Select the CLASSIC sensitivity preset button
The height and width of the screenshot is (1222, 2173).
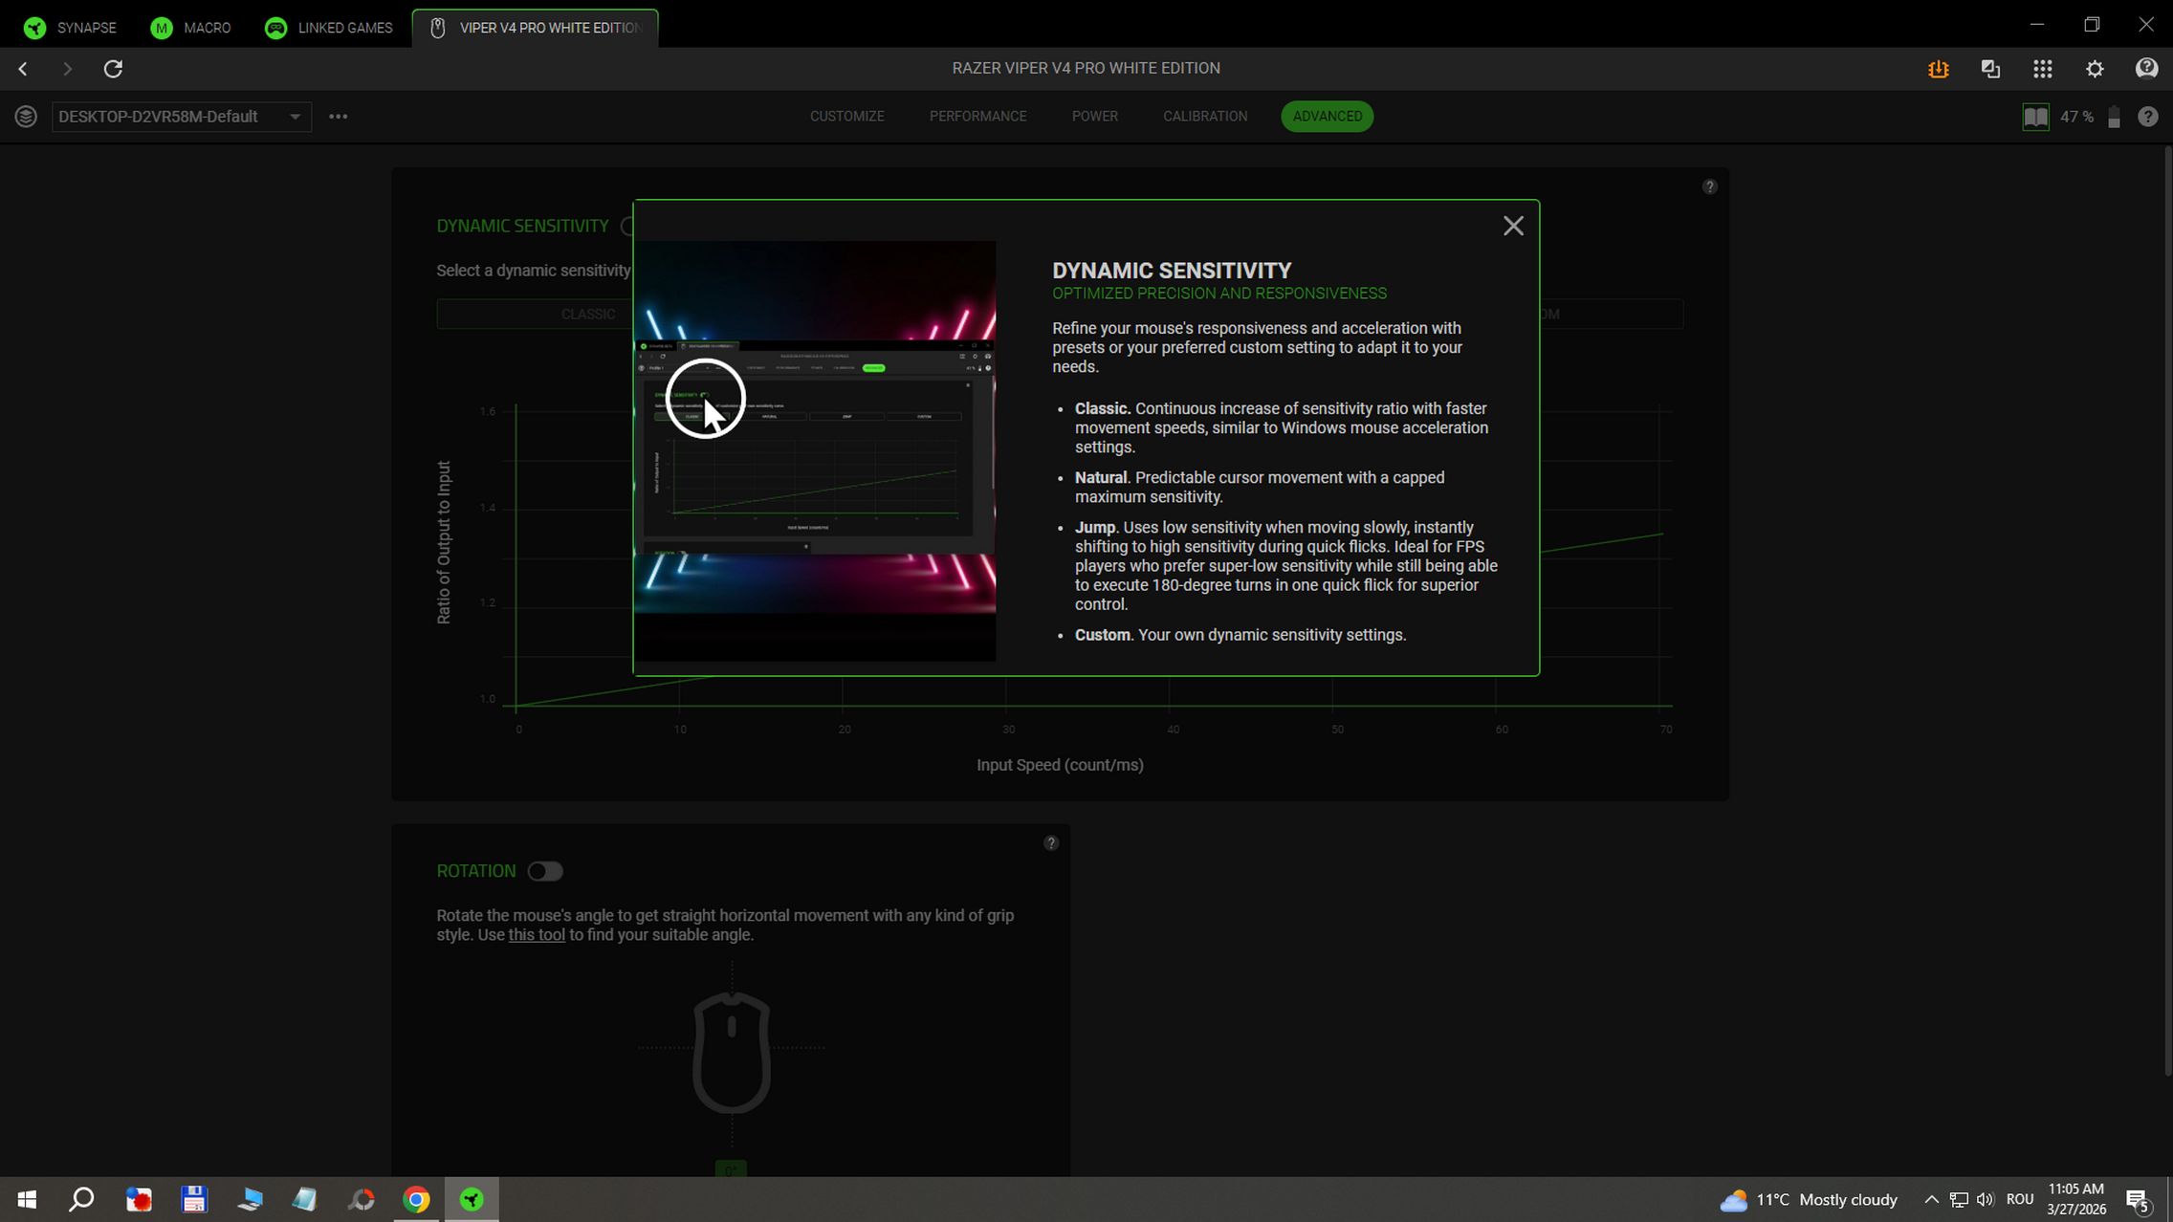coord(587,314)
